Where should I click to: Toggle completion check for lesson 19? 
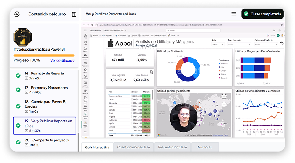pos(18,125)
